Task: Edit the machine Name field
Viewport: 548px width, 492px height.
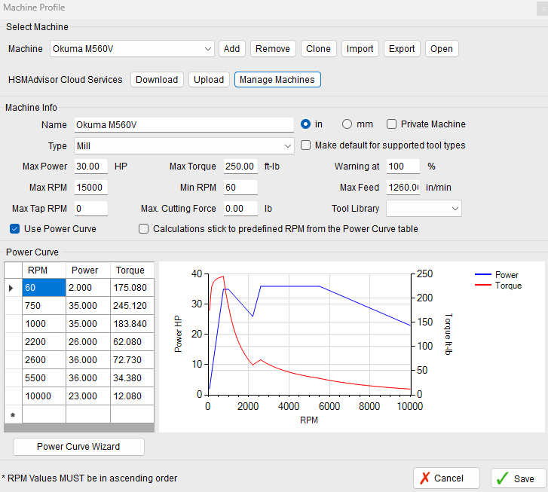Action: (184, 125)
